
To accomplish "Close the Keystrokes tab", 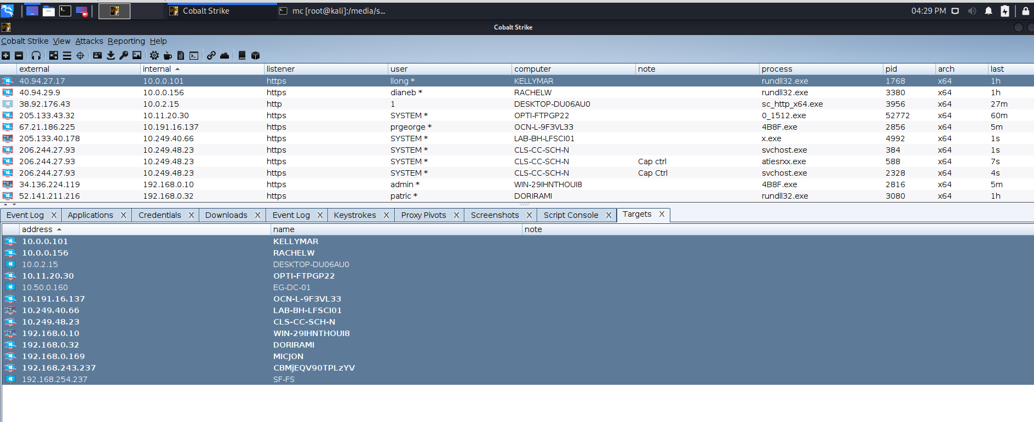I will 386,215.
